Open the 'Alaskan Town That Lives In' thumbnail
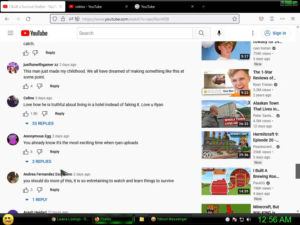 click(226, 114)
